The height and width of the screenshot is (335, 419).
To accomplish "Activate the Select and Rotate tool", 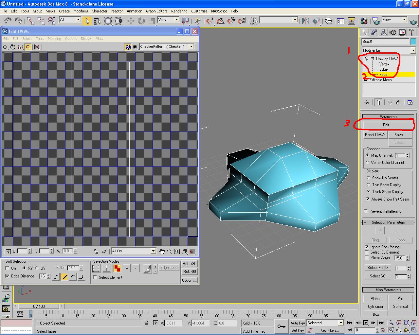I will [x=141, y=21].
